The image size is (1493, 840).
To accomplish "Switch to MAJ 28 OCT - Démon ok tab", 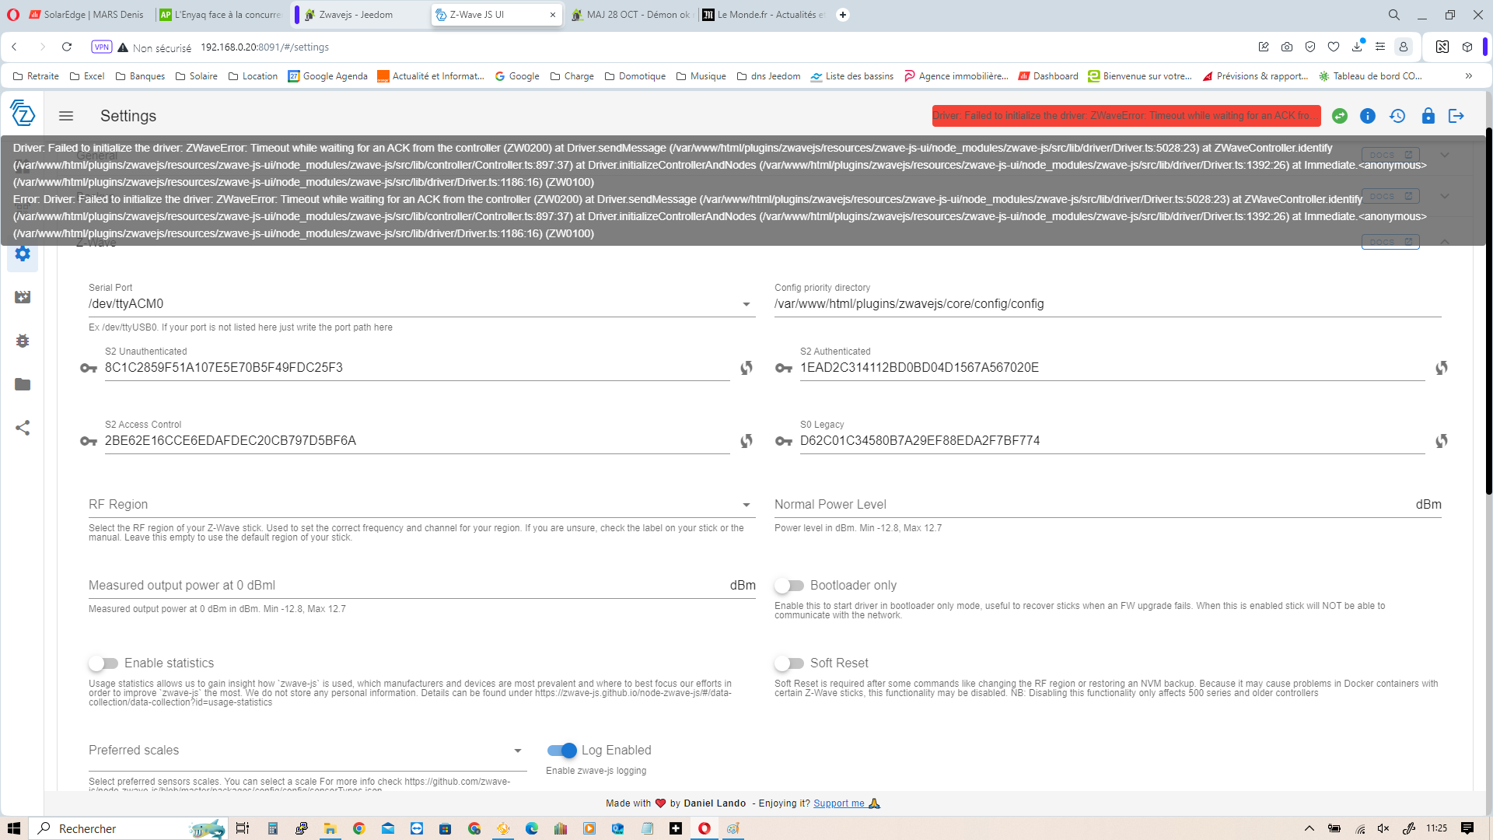I will 631,15.
